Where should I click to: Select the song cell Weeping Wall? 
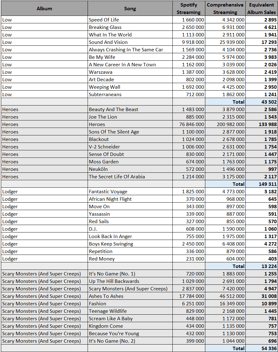tap(130, 87)
